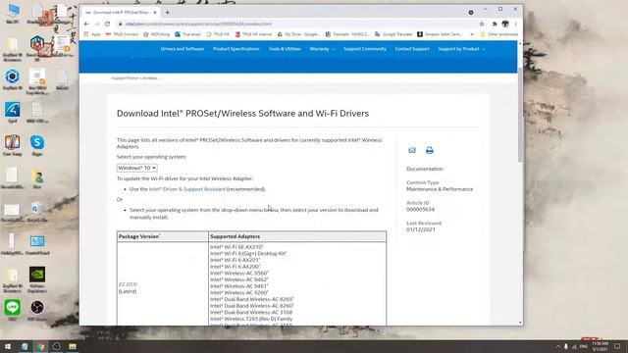
Task: Expand the Warranty dropdown menu
Action: tap(322, 49)
